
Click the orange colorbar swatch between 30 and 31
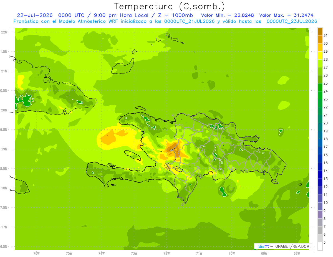coord(320,40)
